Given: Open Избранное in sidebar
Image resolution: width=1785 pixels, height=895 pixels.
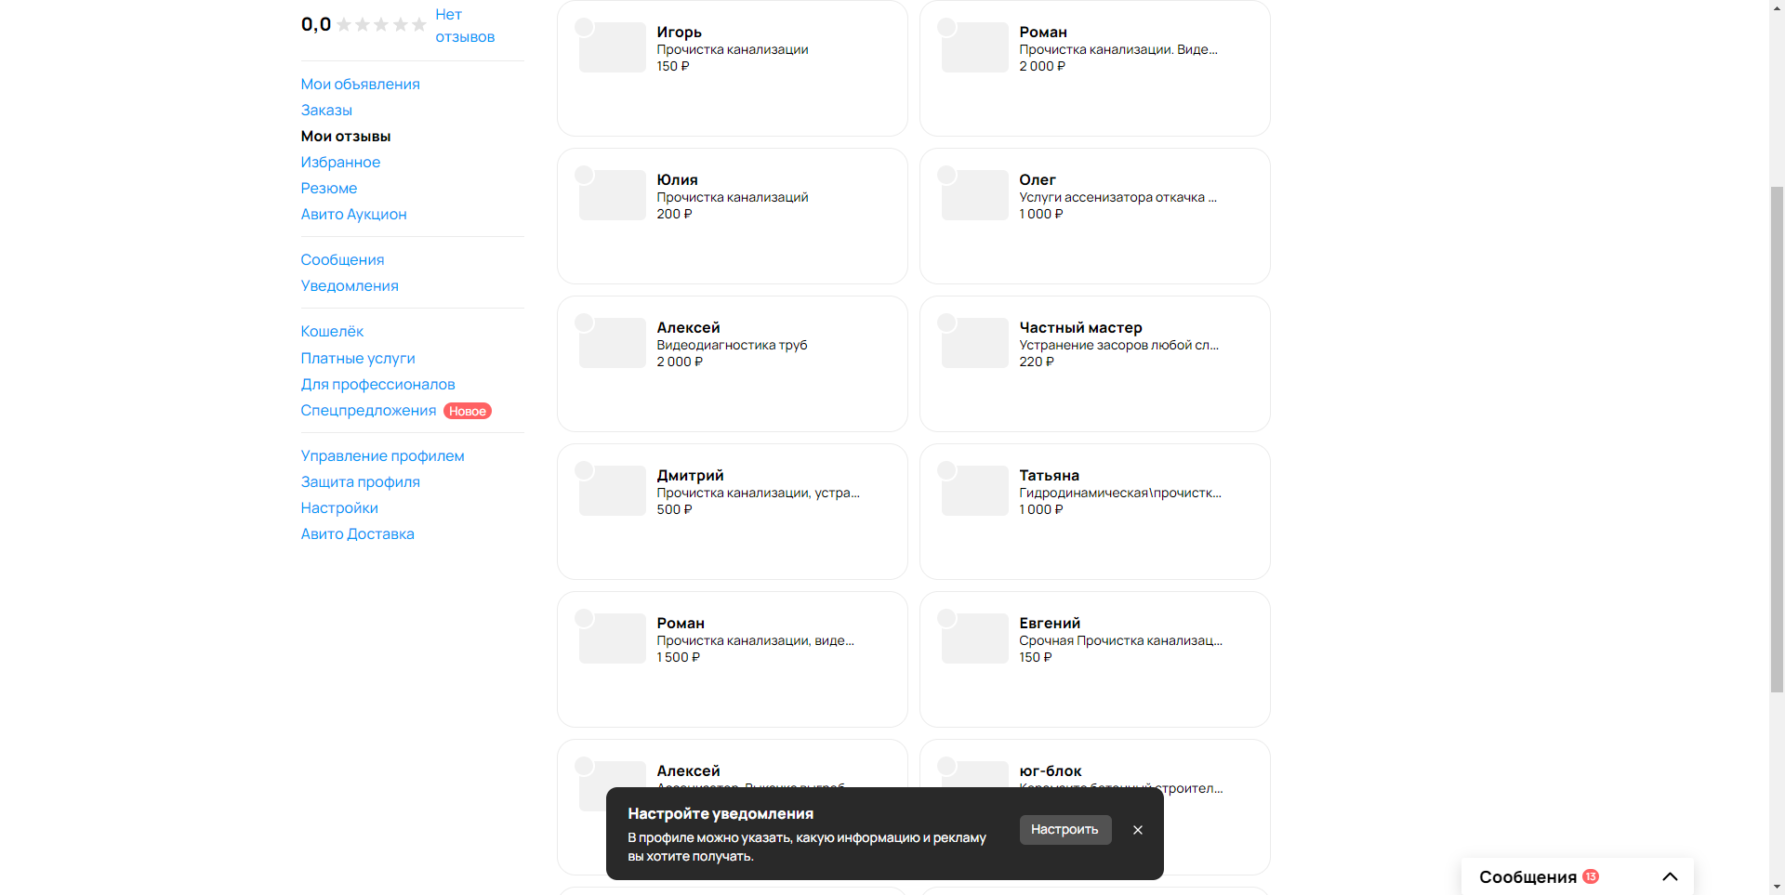Looking at the screenshot, I should pyautogui.click(x=340, y=163).
